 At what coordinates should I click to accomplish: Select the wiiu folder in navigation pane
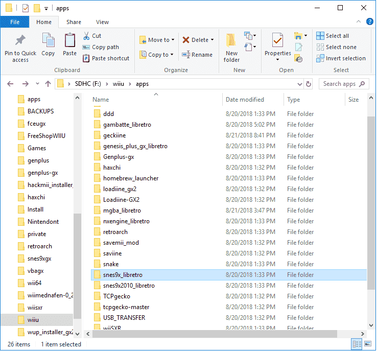coord(37,320)
